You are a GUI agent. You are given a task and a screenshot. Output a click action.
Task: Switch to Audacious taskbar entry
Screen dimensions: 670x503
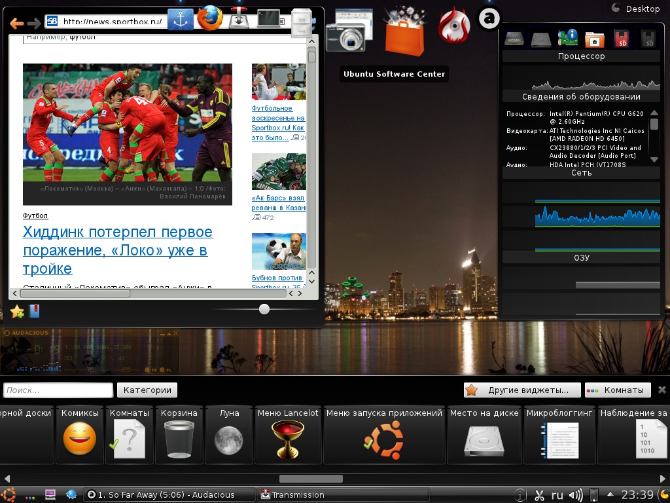tap(169, 495)
